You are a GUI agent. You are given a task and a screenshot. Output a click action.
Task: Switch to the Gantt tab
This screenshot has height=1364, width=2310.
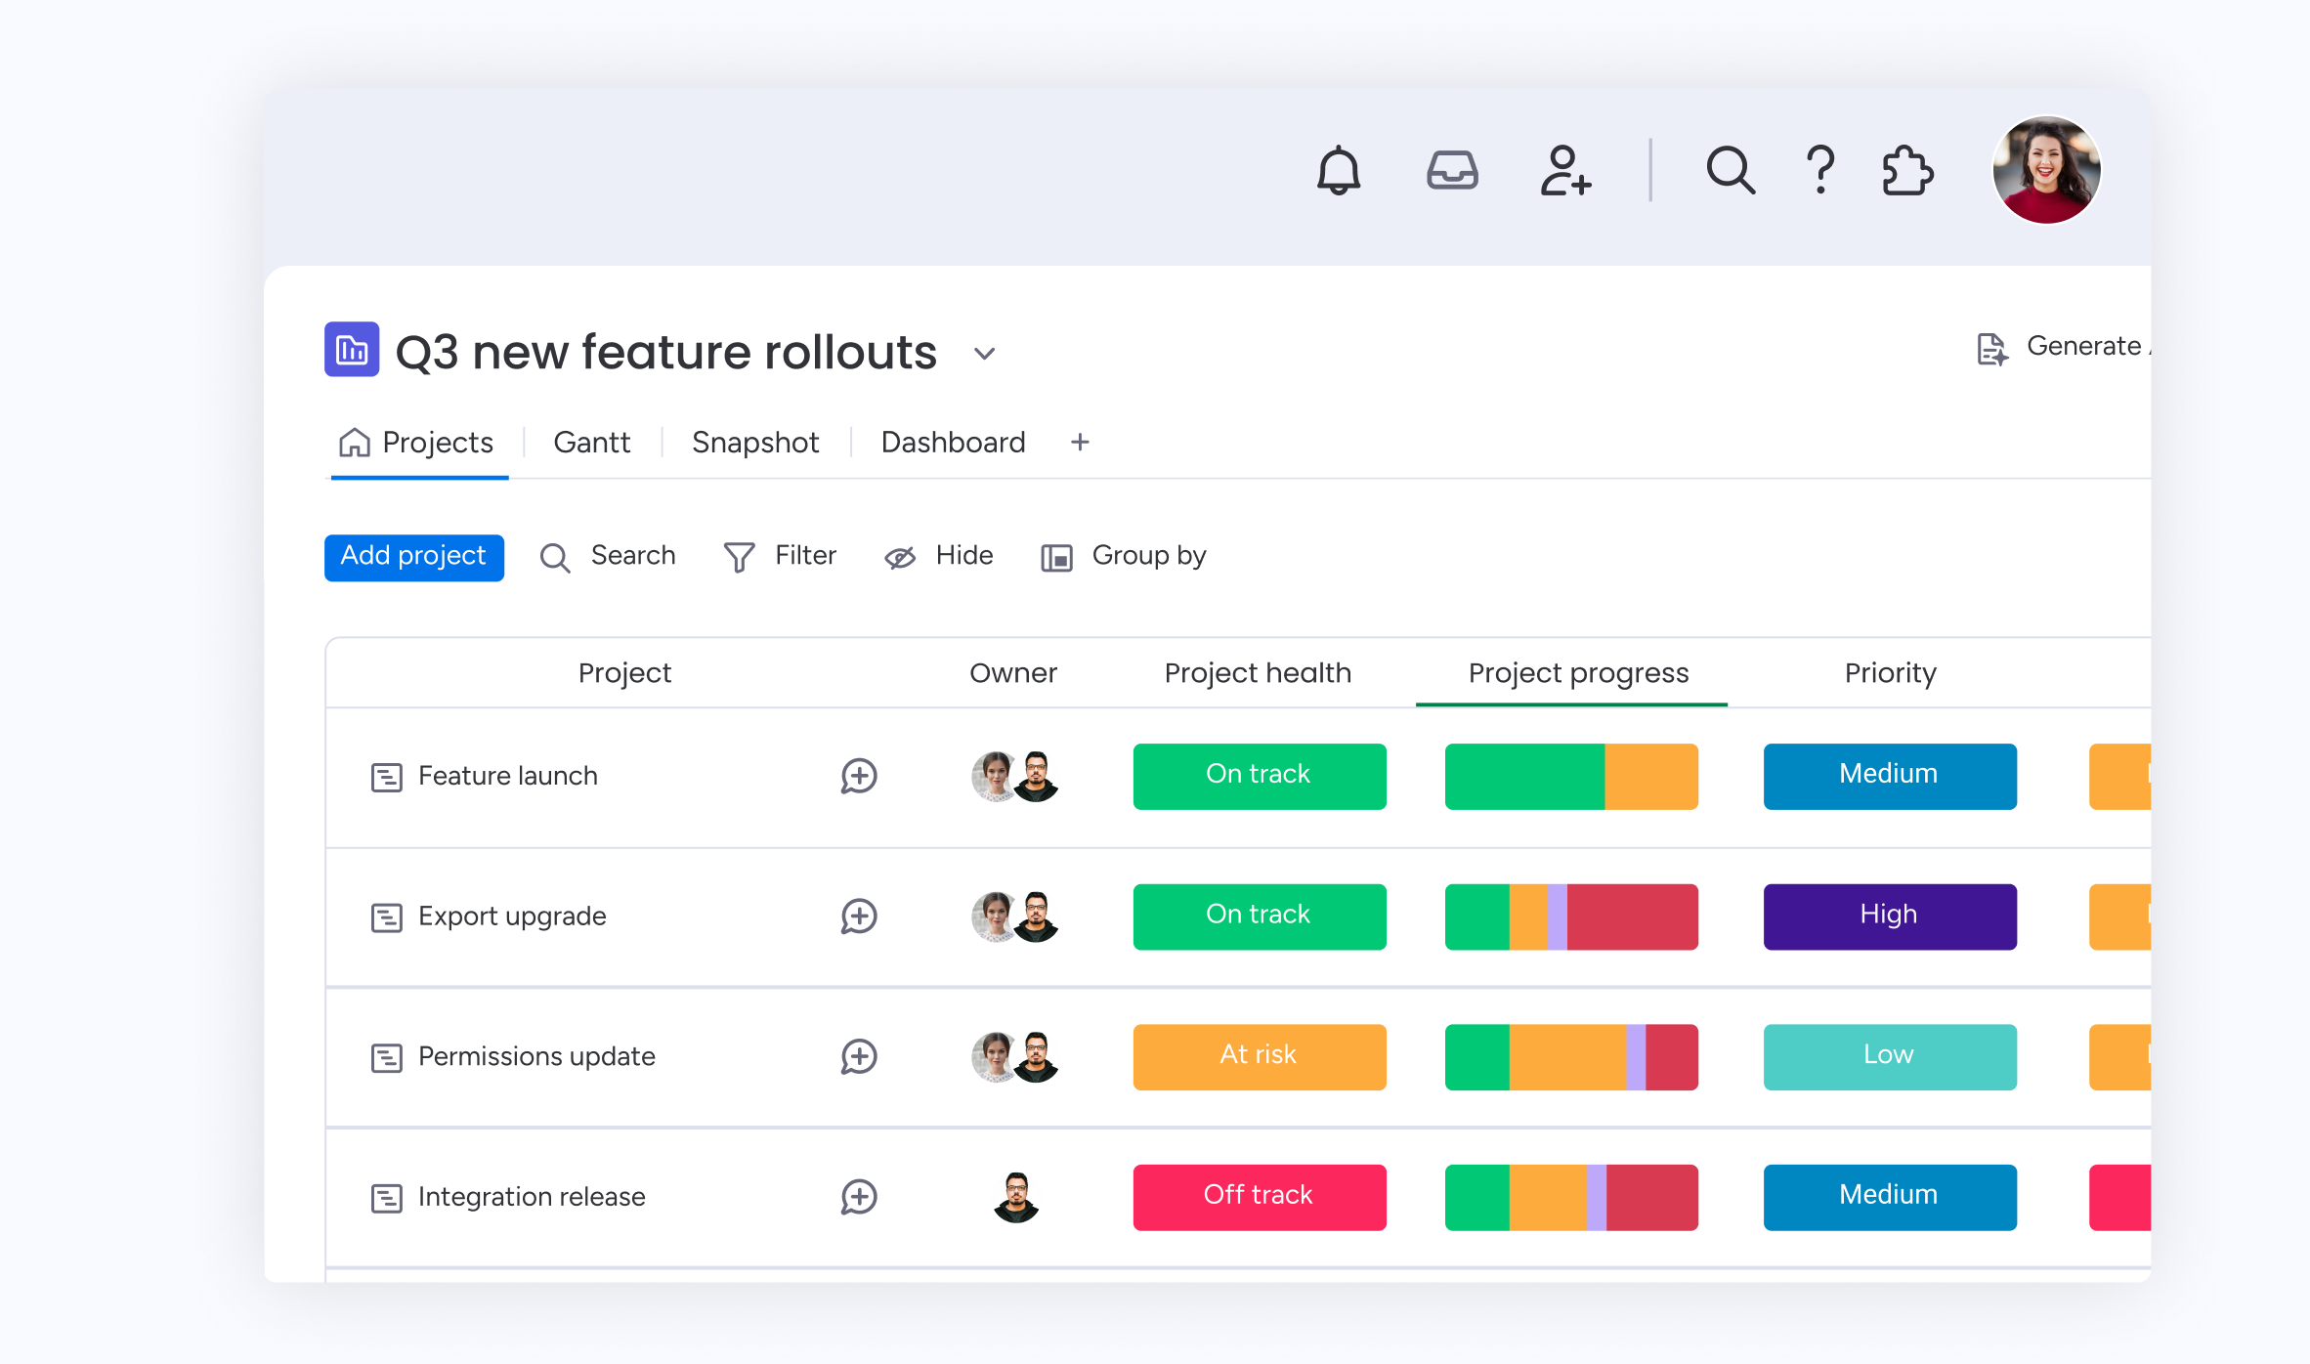[591, 443]
